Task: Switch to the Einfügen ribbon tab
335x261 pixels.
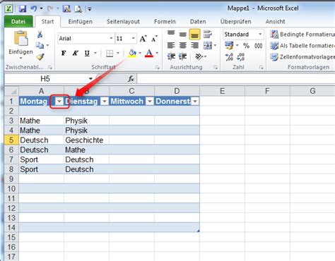Action: (x=81, y=22)
